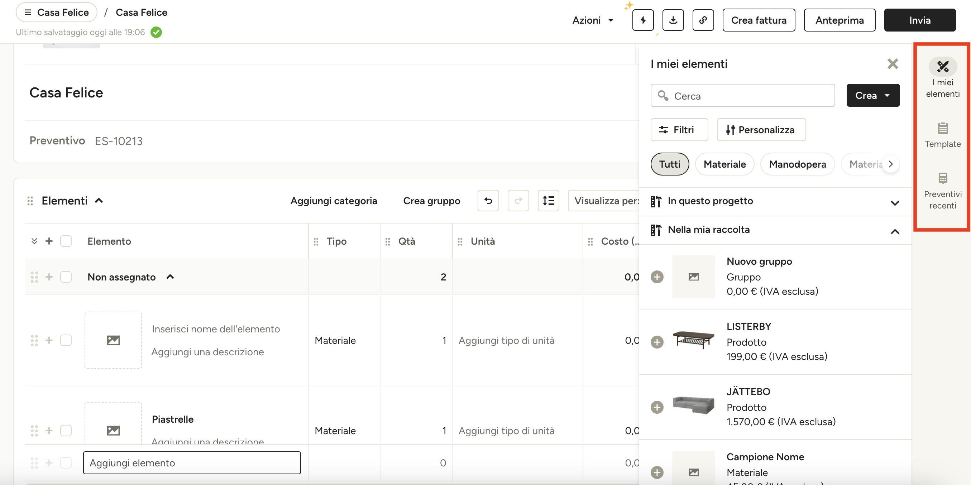Click the row height spacing icon
The image size is (971, 485).
[549, 201]
